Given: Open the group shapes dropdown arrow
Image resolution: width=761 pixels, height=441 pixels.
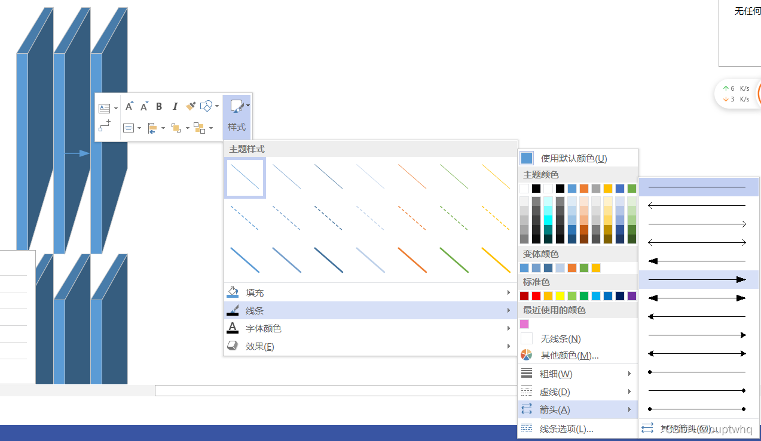Looking at the screenshot, I should click(x=211, y=128).
